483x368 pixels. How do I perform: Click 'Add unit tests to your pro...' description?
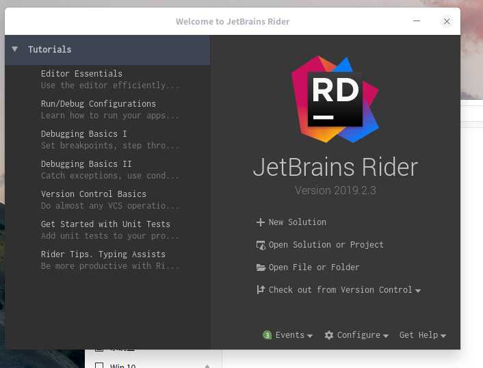[110, 236]
